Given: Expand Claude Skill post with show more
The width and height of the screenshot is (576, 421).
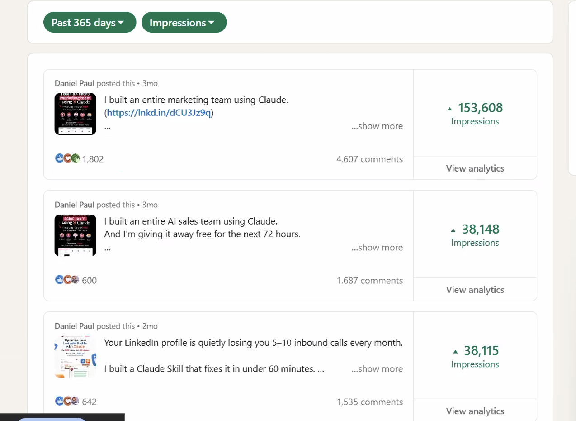Looking at the screenshot, I should point(377,368).
